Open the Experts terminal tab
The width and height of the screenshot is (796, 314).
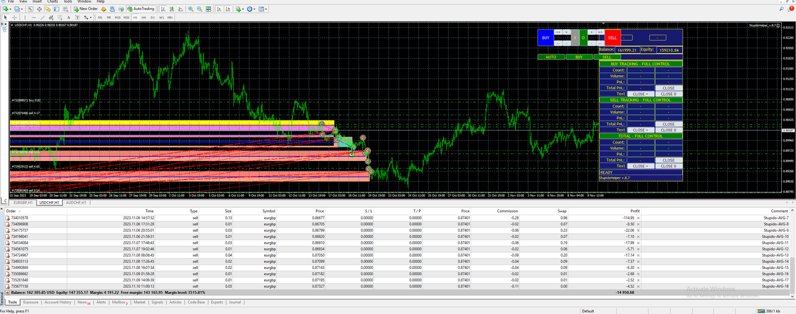(x=217, y=302)
